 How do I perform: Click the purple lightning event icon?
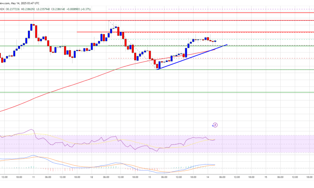(215, 125)
